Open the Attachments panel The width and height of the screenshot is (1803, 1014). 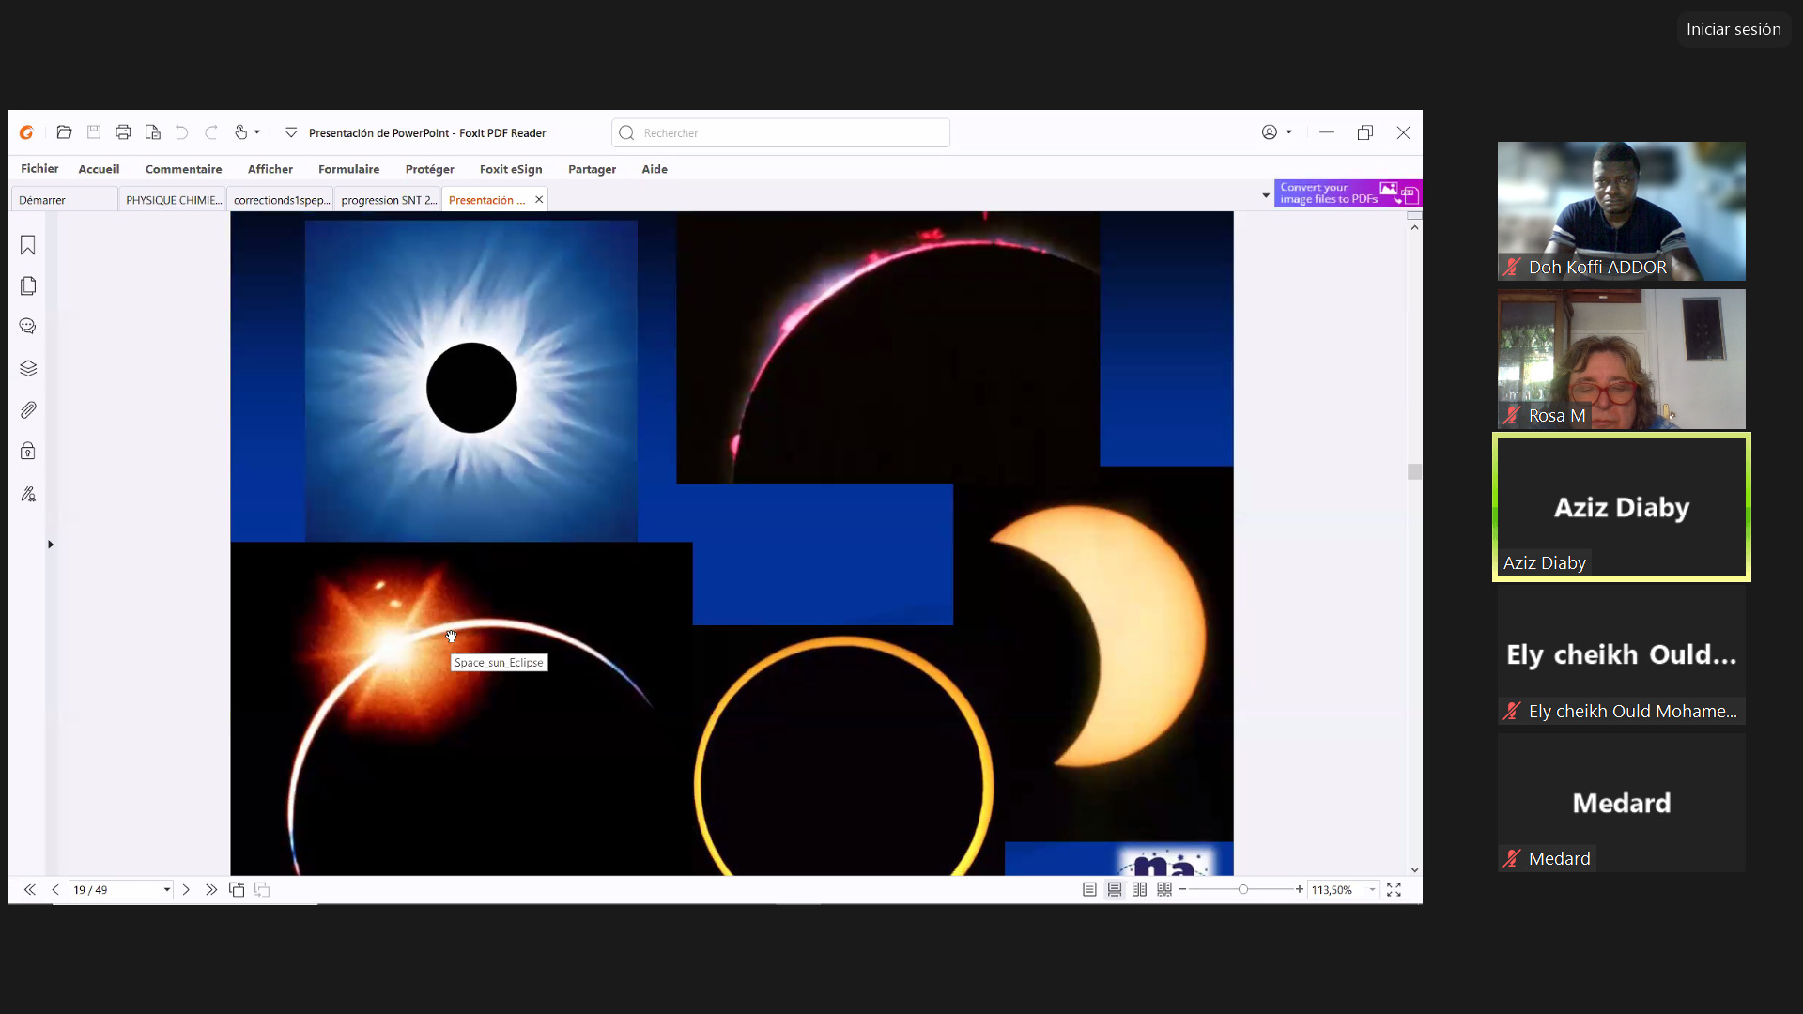tap(28, 410)
